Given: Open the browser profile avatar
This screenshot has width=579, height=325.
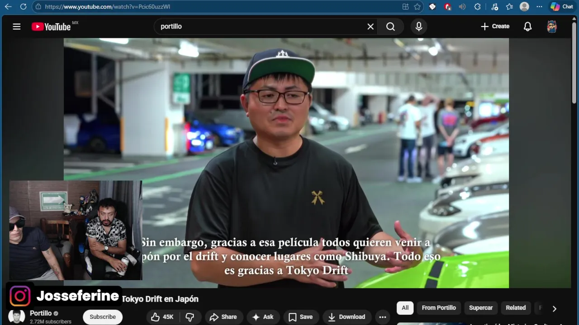Looking at the screenshot, I should pos(524,7).
